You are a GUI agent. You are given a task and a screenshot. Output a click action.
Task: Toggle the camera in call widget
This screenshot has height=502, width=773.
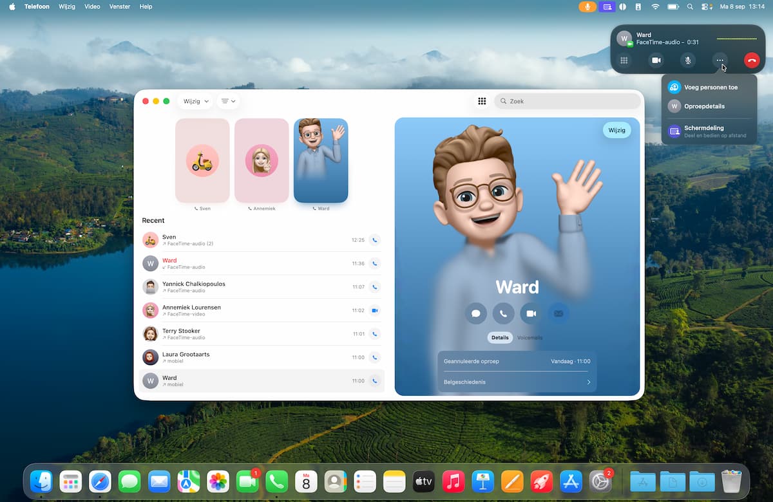(656, 60)
